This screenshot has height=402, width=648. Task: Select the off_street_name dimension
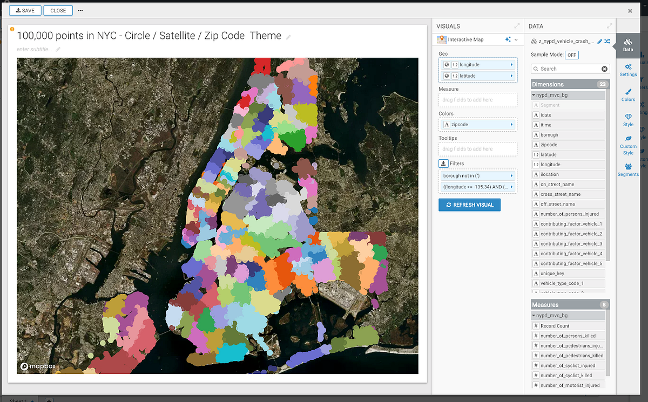click(x=568, y=204)
